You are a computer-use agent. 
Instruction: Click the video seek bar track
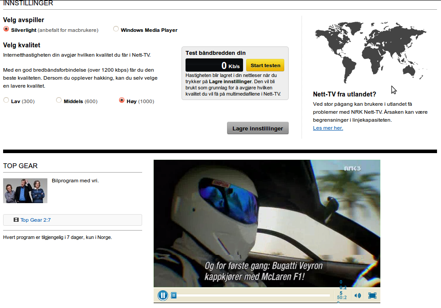pos(252,295)
